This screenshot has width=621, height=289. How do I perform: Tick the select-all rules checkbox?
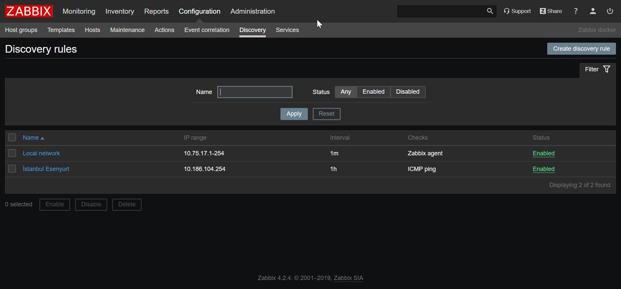(12, 137)
